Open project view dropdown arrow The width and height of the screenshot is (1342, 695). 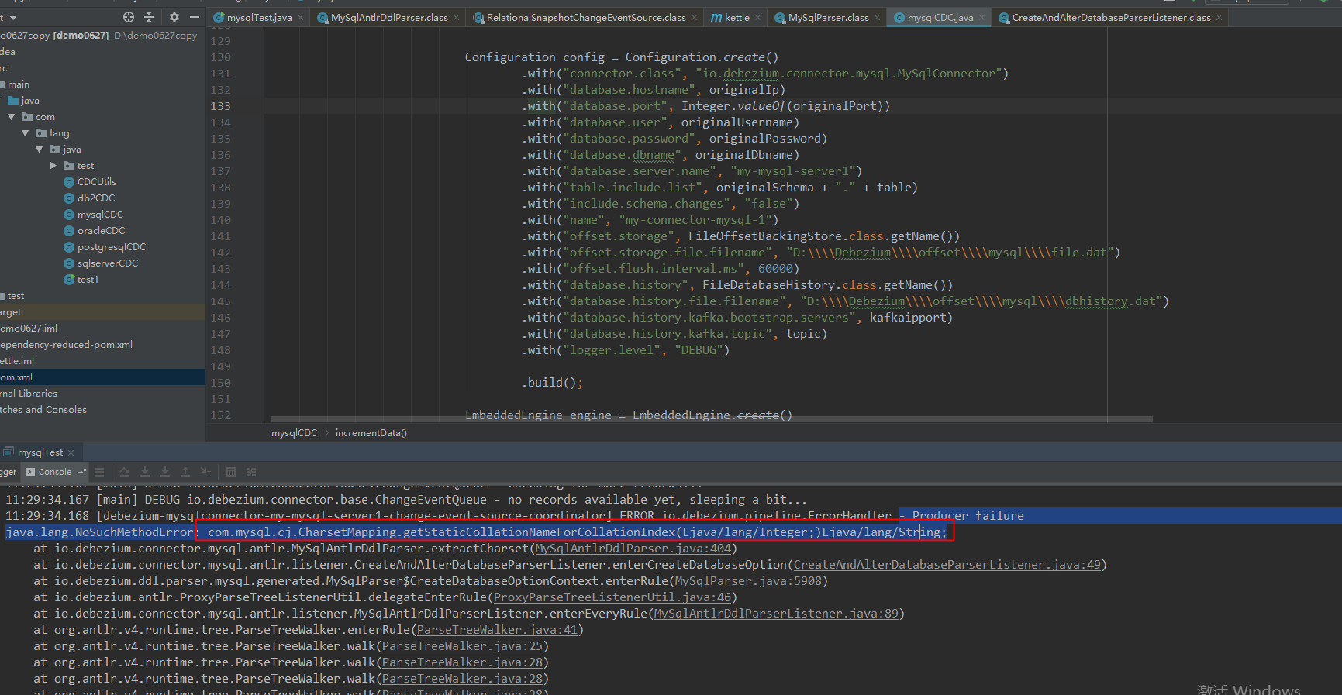coord(13,17)
